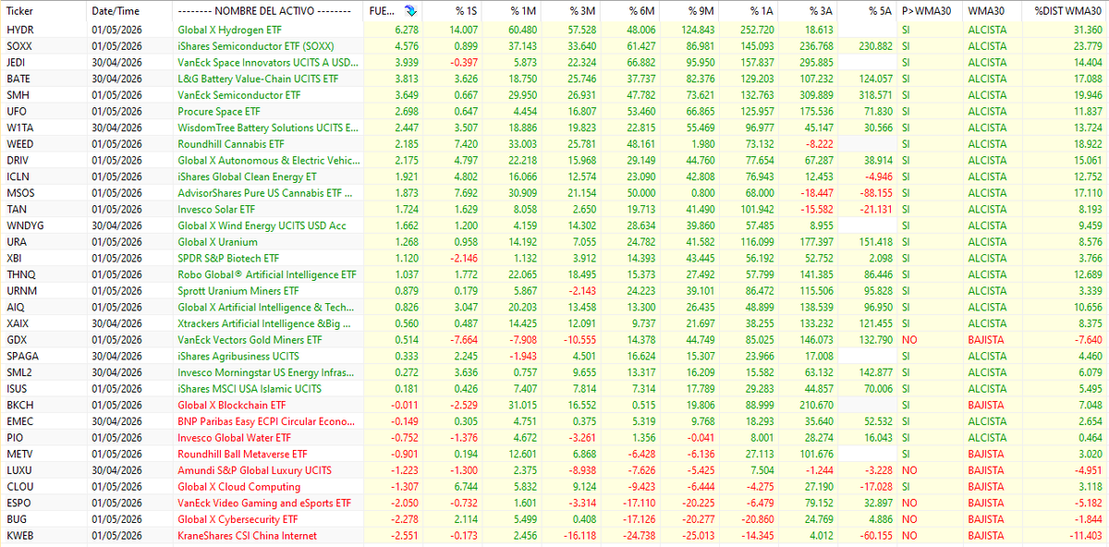This screenshot has height=547, width=1109.
Task: Select the HYDR ticker cell
Action: (19, 30)
